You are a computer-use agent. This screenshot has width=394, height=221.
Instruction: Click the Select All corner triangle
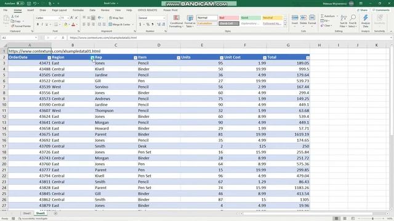click(5, 45)
